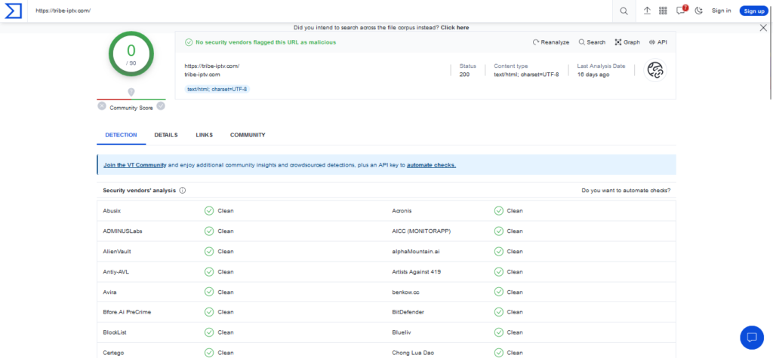Viewport: 773px width, 358px height.
Task: Click the vendor name 'BitDefender'
Action: pos(408,312)
